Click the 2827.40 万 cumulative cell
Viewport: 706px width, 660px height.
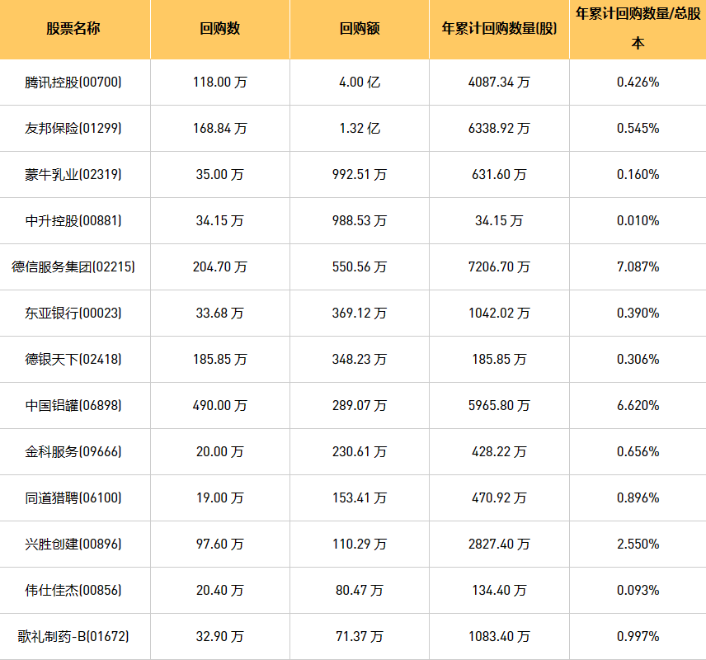pyautogui.click(x=499, y=544)
